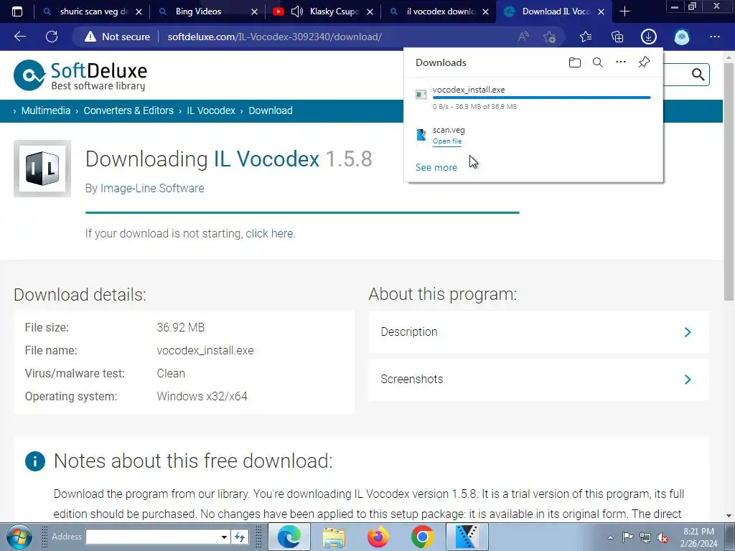735x551 pixels.
Task: Click Open file under scan.veg
Action: [x=446, y=141]
